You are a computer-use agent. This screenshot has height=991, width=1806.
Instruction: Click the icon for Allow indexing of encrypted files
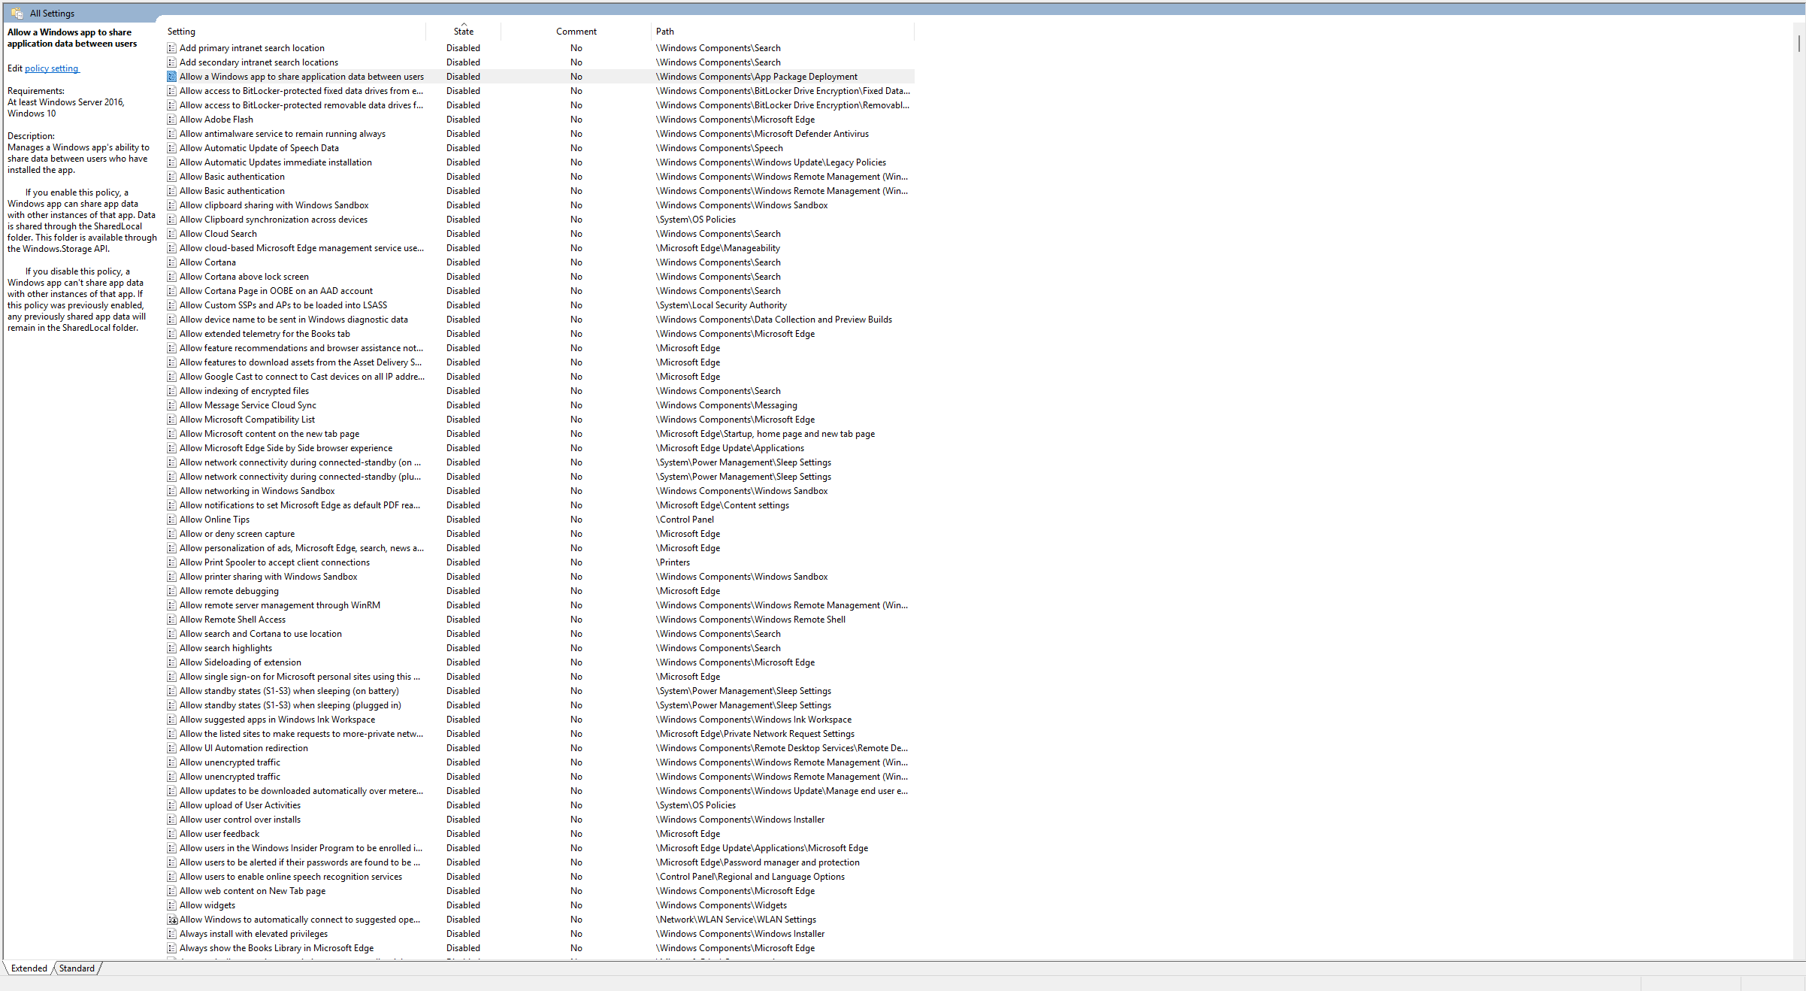(172, 391)
